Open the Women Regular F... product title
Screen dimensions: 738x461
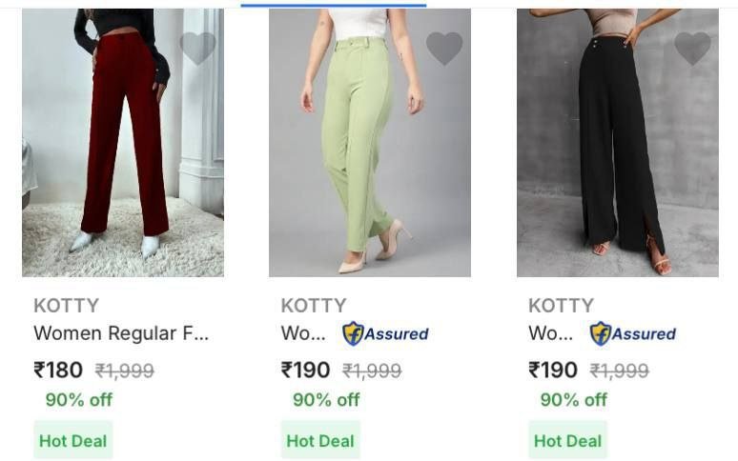pyautogui.click(x=121, y=333)
